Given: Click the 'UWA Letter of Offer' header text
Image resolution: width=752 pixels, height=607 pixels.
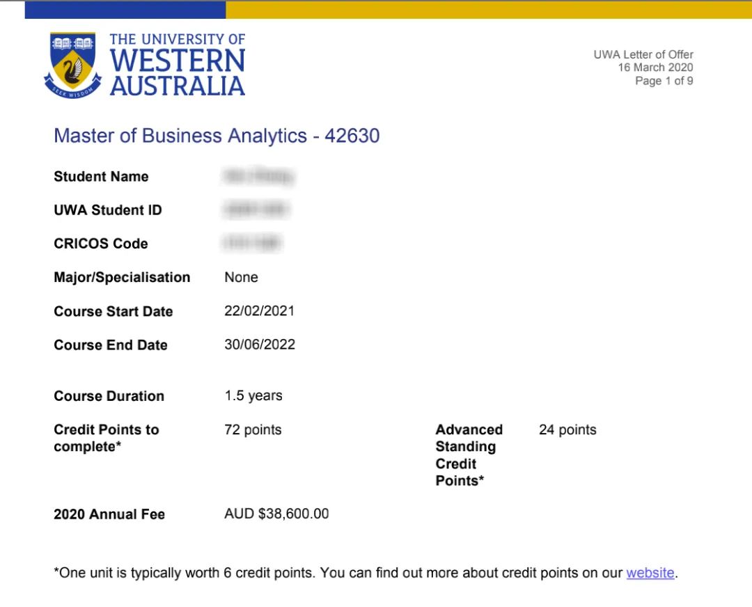Looking at the screenshot, I should click(x=643, y=54).
